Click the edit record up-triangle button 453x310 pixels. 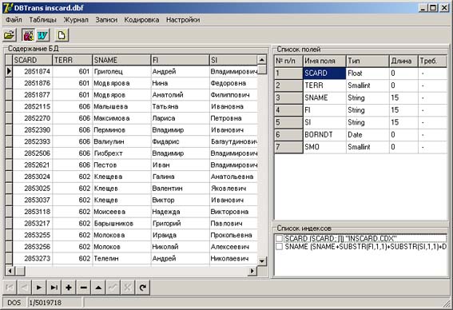(x=98, y=288)
